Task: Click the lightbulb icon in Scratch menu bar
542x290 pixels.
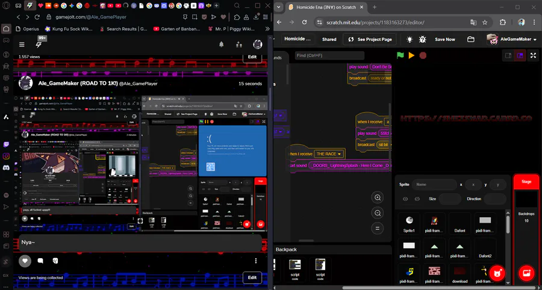Action: pos(410,39)
